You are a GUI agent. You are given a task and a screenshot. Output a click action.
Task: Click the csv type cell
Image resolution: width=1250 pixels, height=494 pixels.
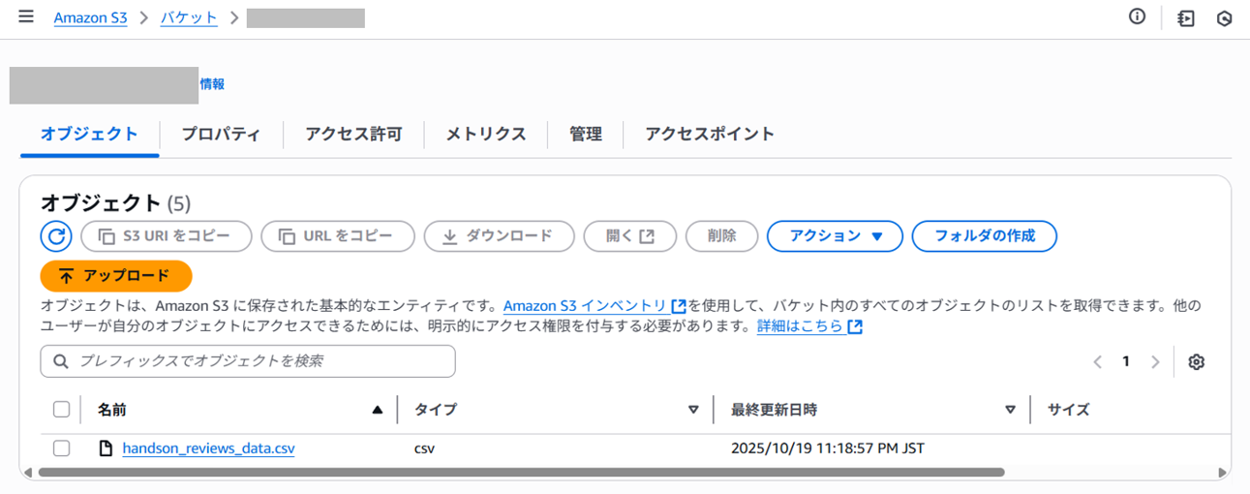424,448
